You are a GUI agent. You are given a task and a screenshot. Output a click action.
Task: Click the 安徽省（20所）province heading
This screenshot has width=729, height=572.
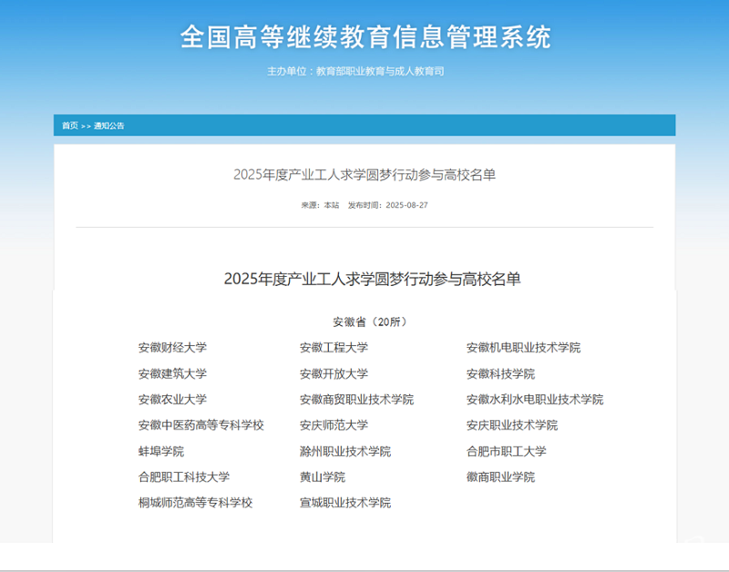click(370, 322)
